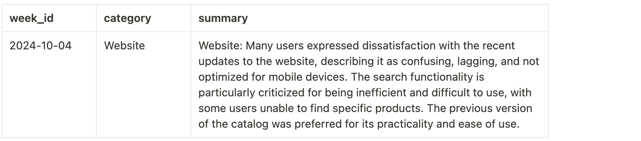Click the summary column header
This screenshot has height=141, width=641.
point(223,18)
